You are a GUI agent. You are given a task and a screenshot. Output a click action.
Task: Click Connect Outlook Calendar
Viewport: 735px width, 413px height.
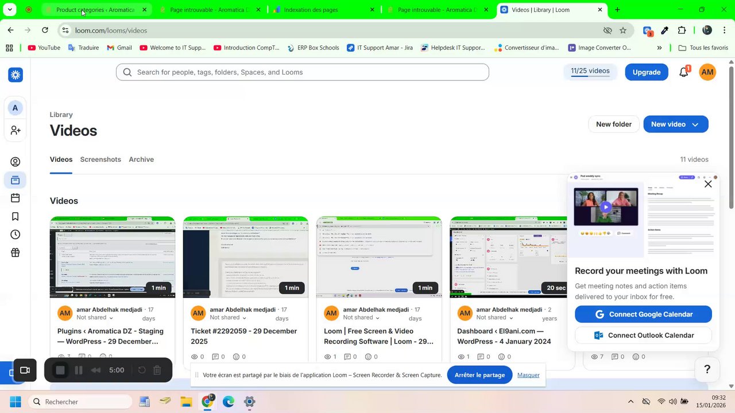[x=643, y=336]
